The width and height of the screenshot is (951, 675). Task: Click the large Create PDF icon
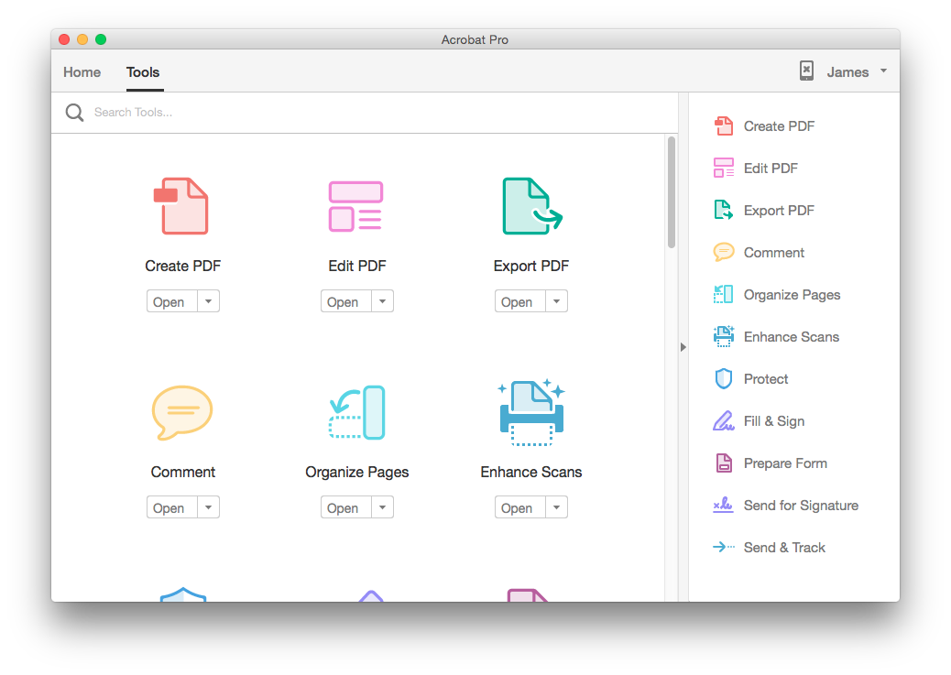pyautogui.click(x=181, y=206)
